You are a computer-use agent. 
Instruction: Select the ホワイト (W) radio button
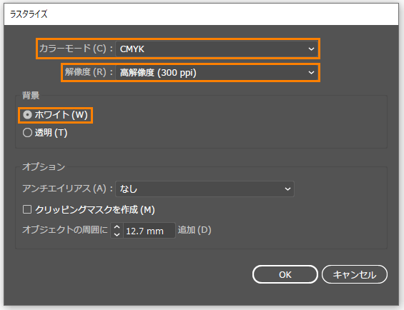coord(27,115)
